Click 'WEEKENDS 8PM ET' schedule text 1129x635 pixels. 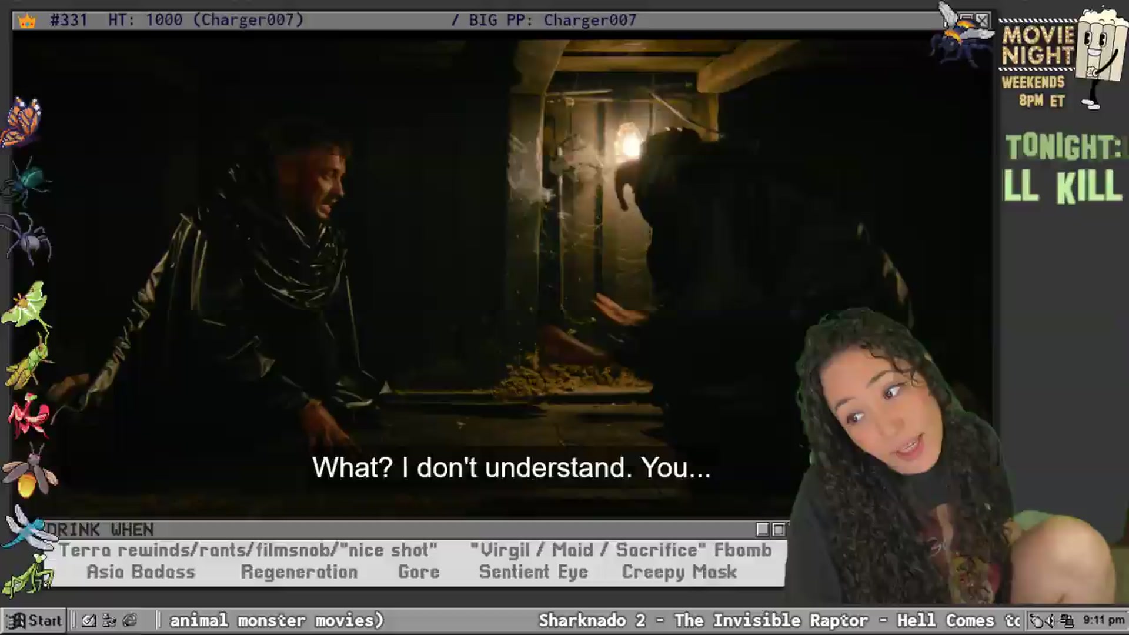[x=1034, y=91]
